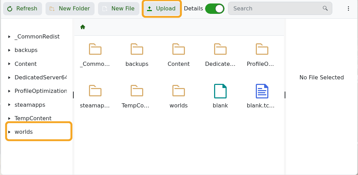Select the TempCo... folder icon in grid
This screenshot has height=175, width=358.
coord(137,91)
